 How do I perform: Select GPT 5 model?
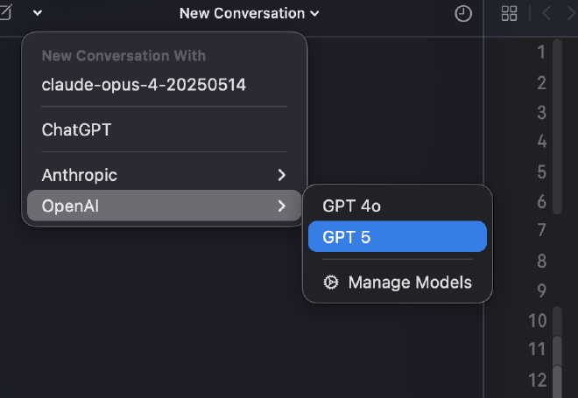398,236
